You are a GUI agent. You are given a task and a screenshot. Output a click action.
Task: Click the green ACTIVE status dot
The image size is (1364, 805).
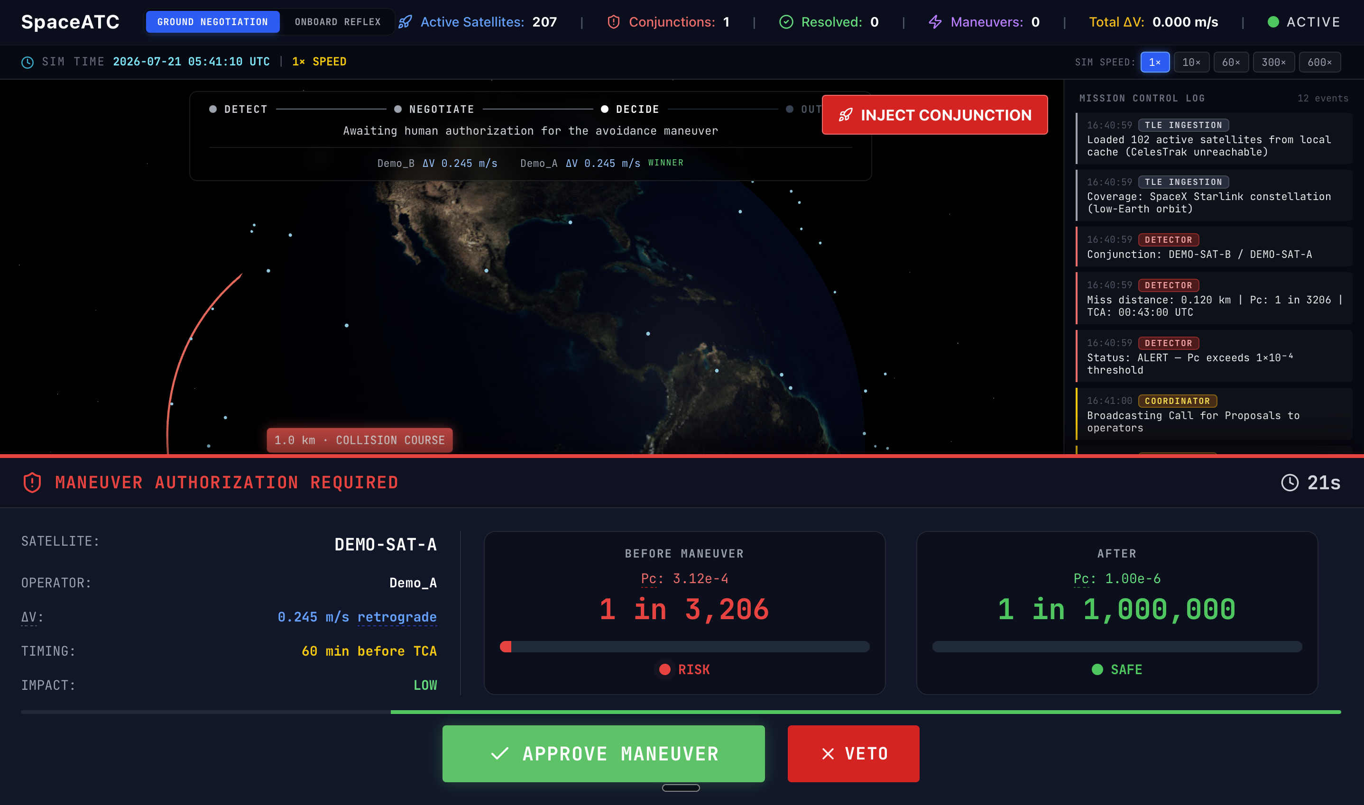(1273, 22)
